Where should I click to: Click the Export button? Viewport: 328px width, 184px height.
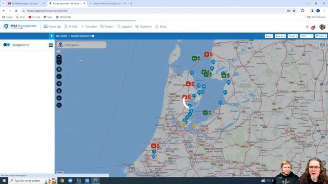pos(269,36)
